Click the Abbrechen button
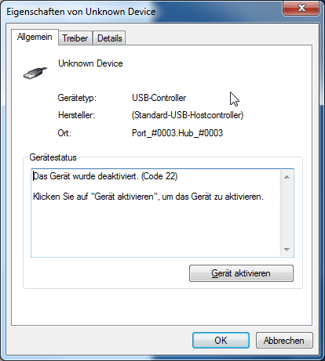This screenshot has height=361, width=325. click(x=284, y=340)
